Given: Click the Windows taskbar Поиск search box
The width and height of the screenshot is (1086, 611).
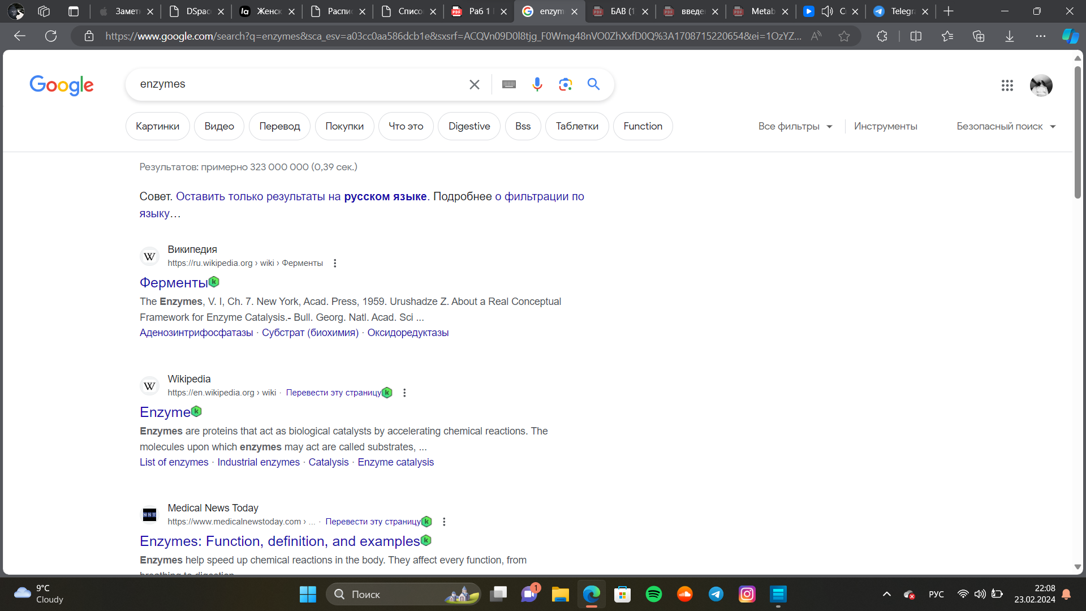Looking at the screenshot, I should click(403, 594).
